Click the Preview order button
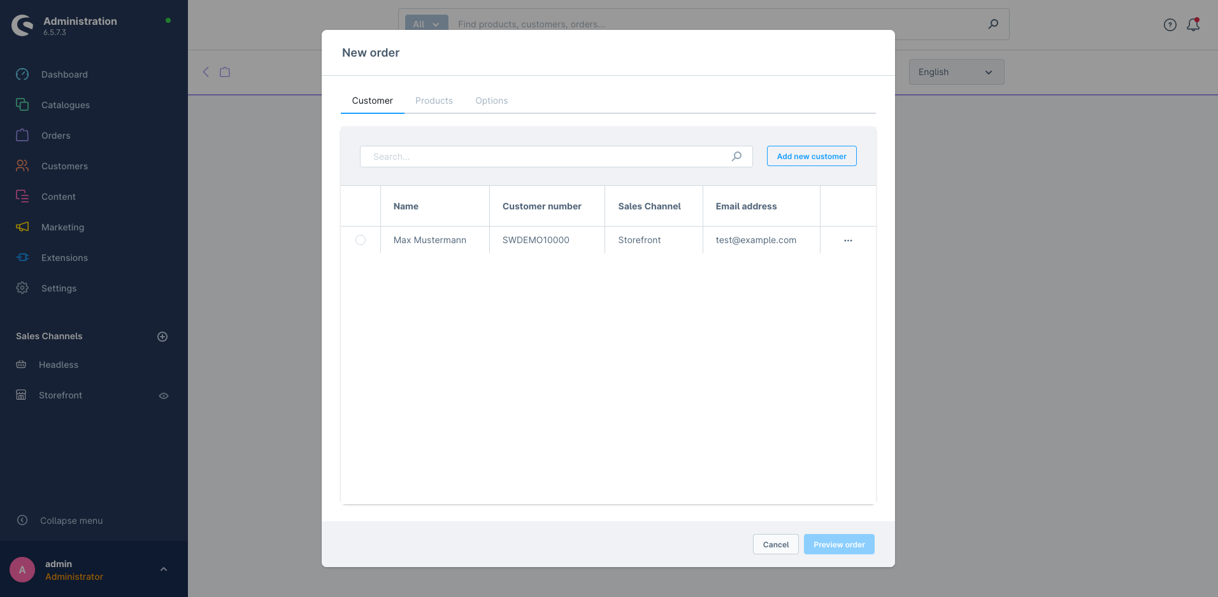This screenshot has height=597, width=1218. pyautogui.click(x=839, y=544)
